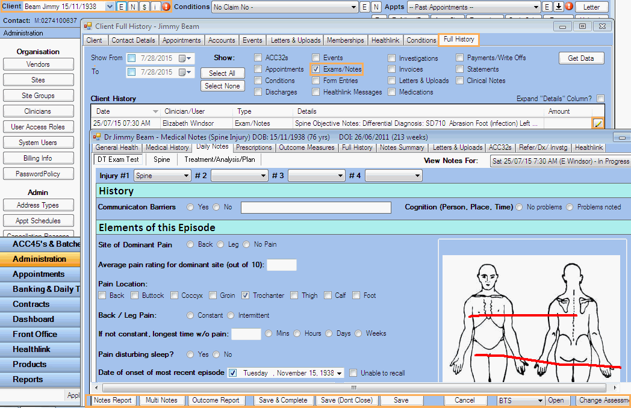The width and height of the screenshot is (631, 408).
Task: Click the $ icon beside Client dropdown
Action: pyautogui.click(x=144, y=7)
